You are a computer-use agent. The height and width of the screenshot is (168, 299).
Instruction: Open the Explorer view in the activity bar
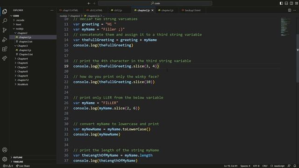pos(5,11)
